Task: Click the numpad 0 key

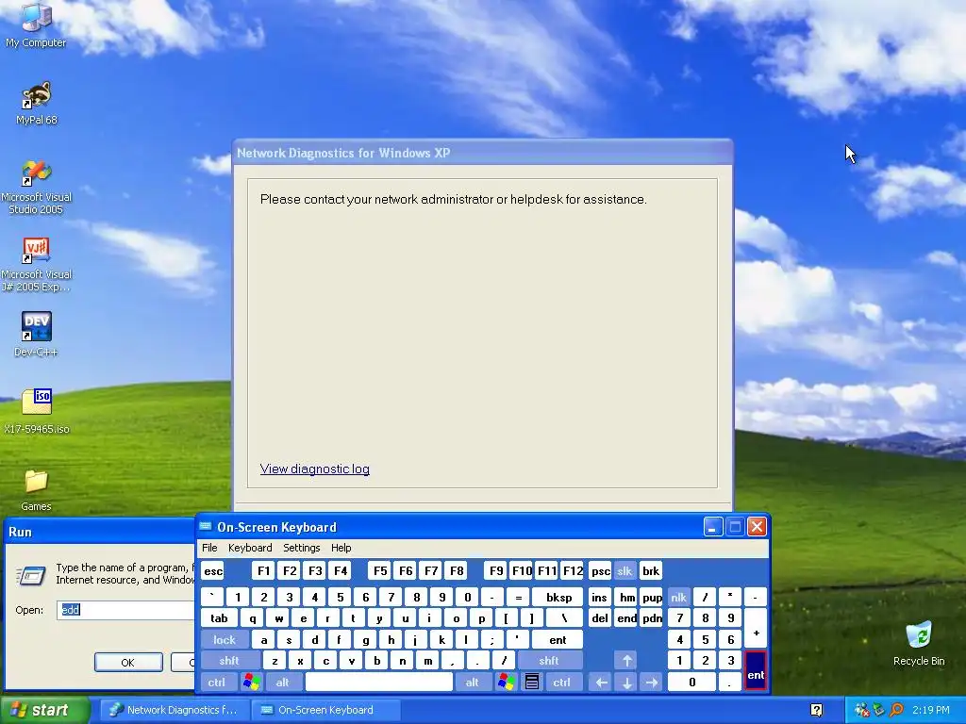Action: click(691, 683)
